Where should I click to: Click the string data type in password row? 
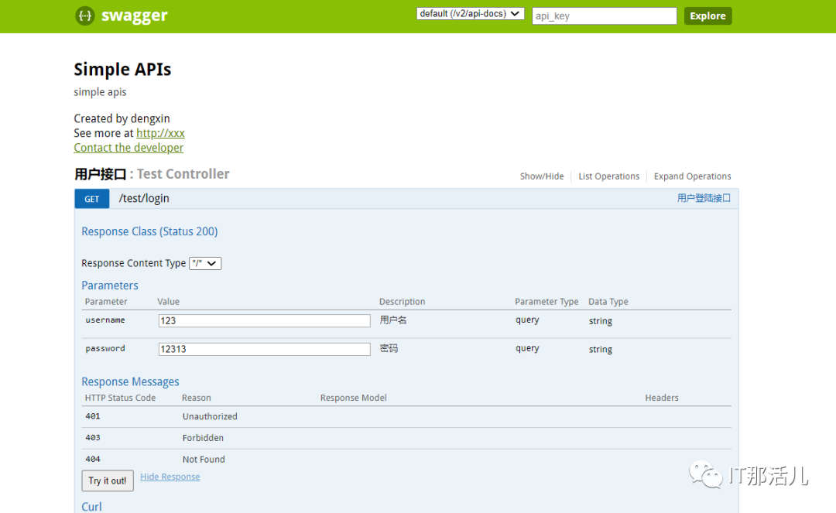(x=601, y=350)
